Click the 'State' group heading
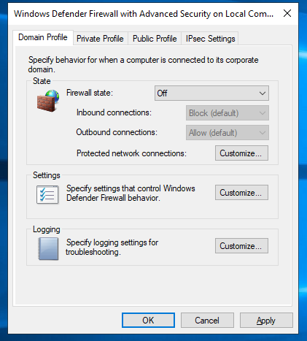 pyautogui.click(x=42, y=81)
